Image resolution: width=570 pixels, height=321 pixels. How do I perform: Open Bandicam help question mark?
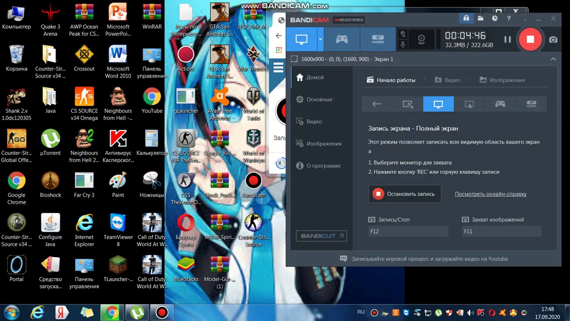(x=509, y=19)
